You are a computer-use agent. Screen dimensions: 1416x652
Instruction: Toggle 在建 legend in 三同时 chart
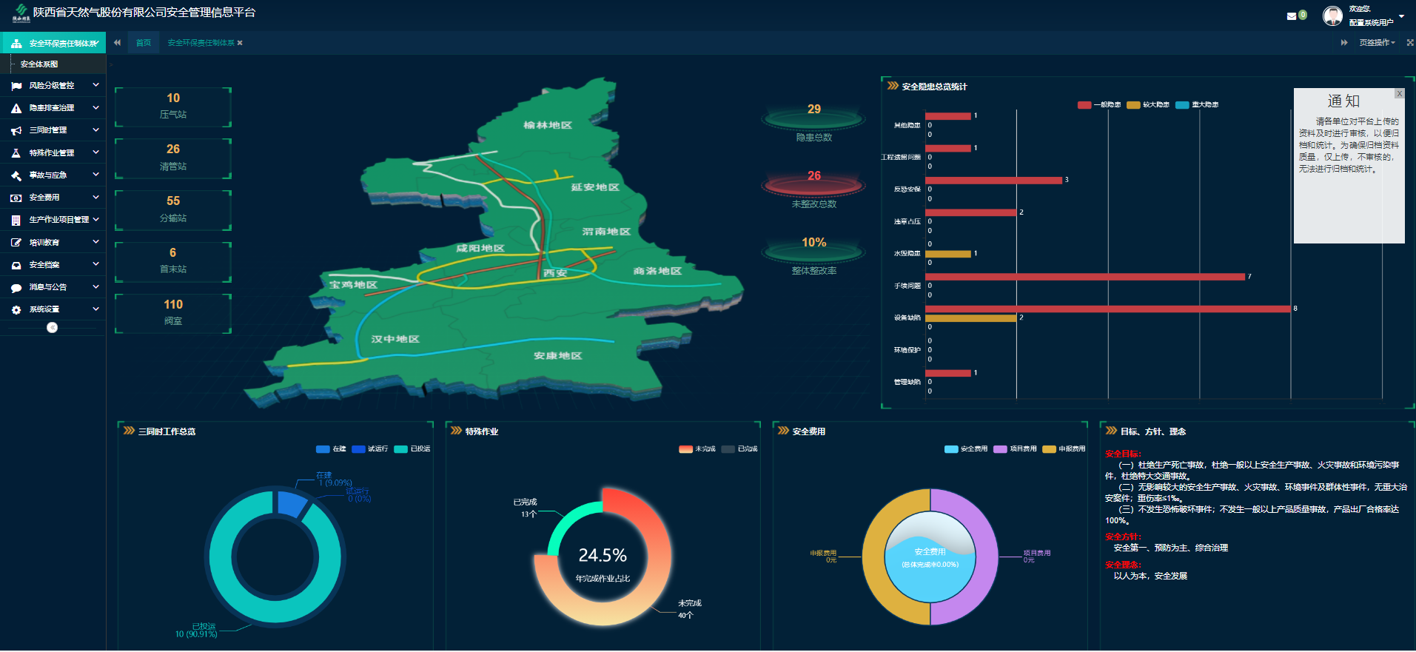point(331,449)
